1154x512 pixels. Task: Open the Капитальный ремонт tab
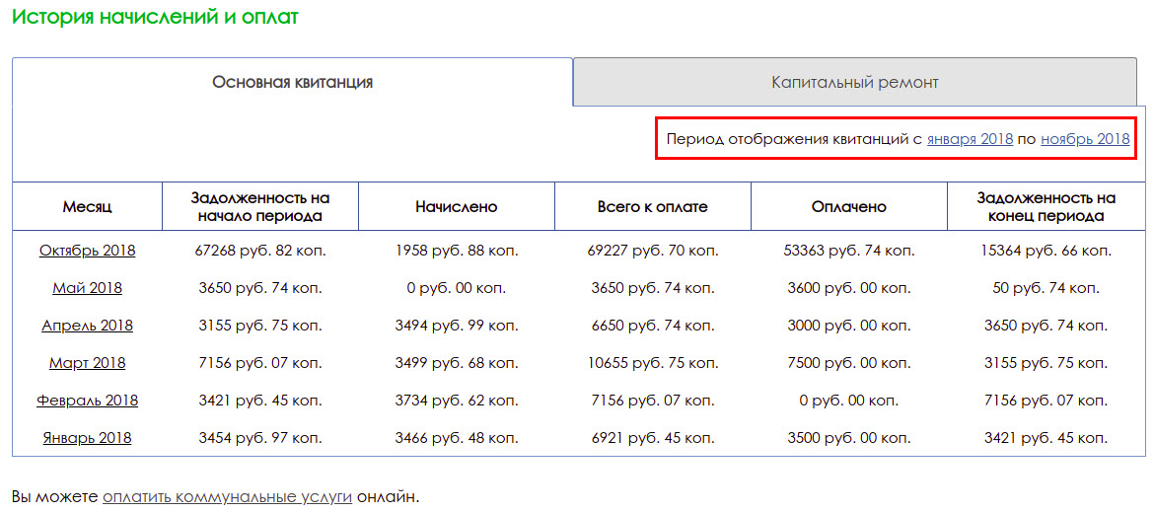click(854, 83)
